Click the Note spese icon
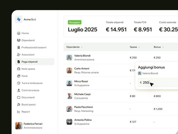Image resolution: width=178 pixels, height=134 pixels. coord(19,69)
